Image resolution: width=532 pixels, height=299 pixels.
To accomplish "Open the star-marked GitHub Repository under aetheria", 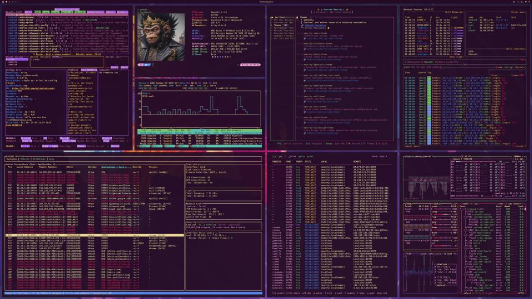I will click(x=317, y=28).
